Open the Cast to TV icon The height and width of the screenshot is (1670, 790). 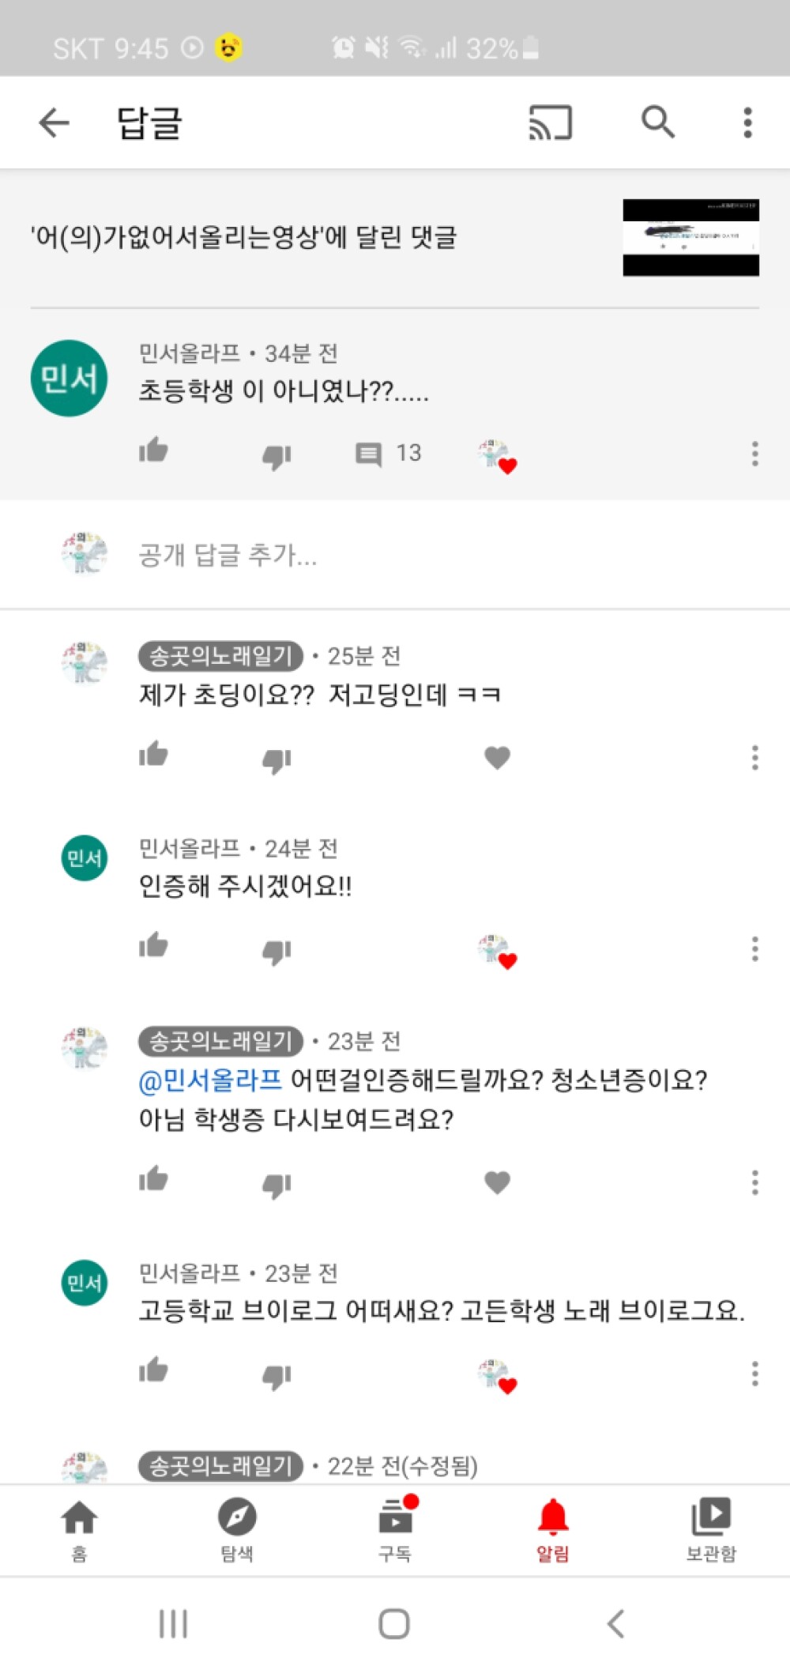point(551,123)
